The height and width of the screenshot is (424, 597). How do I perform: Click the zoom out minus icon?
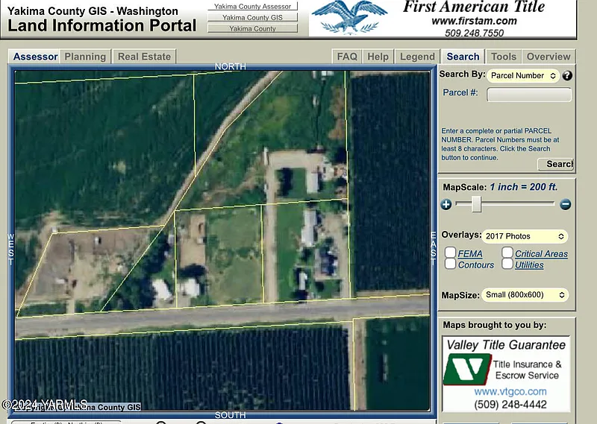565,204
